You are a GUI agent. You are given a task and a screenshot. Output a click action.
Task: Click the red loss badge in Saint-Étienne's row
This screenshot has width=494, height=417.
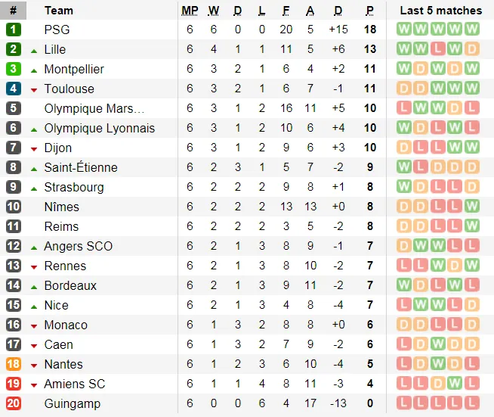pyautogui.click(x=421, y=167)
